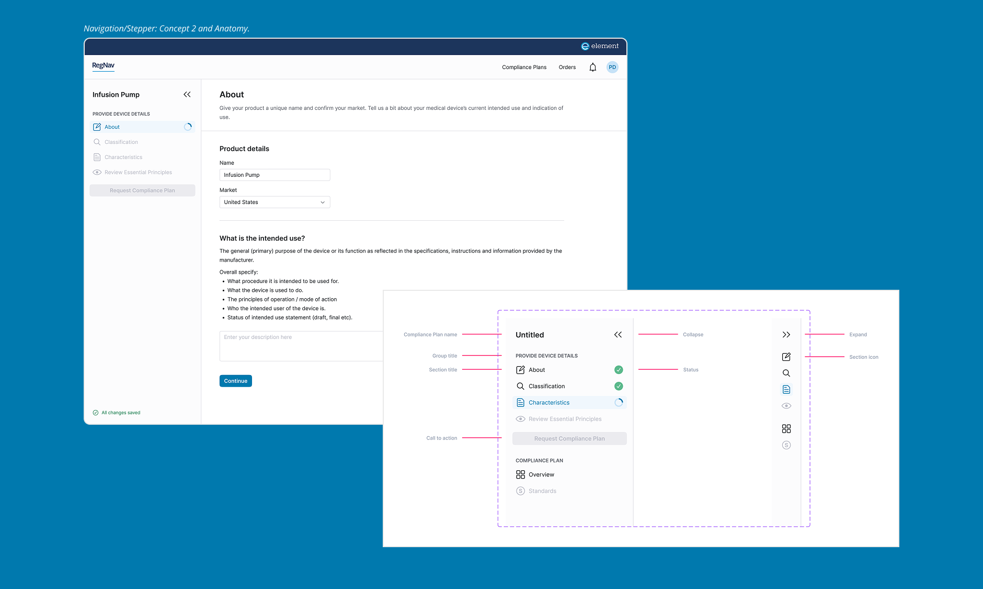Open Compliance Plans in the top nav
The height and width of the screenshot is (589, 983).
pyautogui.click(x=524, y=67)
